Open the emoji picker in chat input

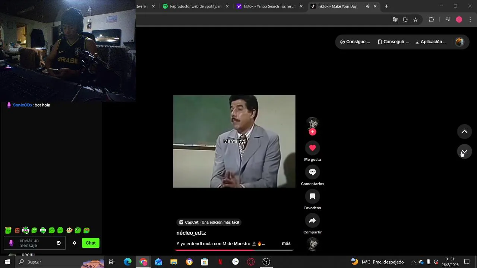(59, 243)
